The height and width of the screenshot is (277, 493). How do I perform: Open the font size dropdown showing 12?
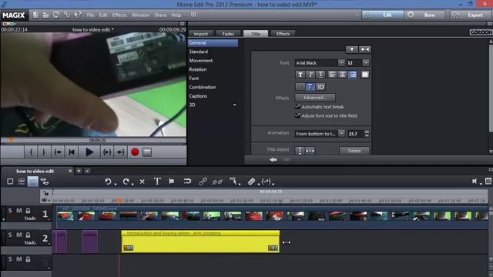(366, 63)
